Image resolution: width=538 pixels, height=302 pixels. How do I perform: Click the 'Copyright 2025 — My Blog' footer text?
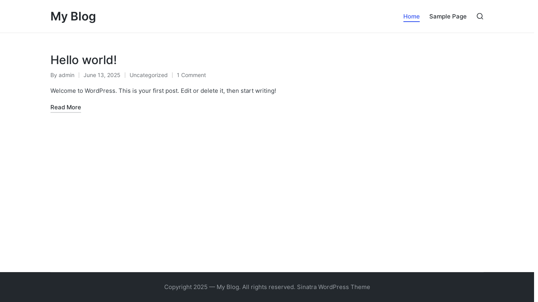point(202,287)
